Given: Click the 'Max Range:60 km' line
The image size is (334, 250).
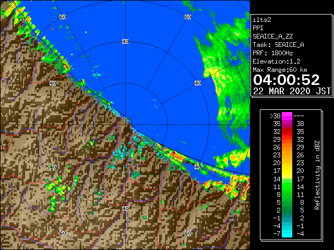Looking at the screenshot, I should click(280, 70).
